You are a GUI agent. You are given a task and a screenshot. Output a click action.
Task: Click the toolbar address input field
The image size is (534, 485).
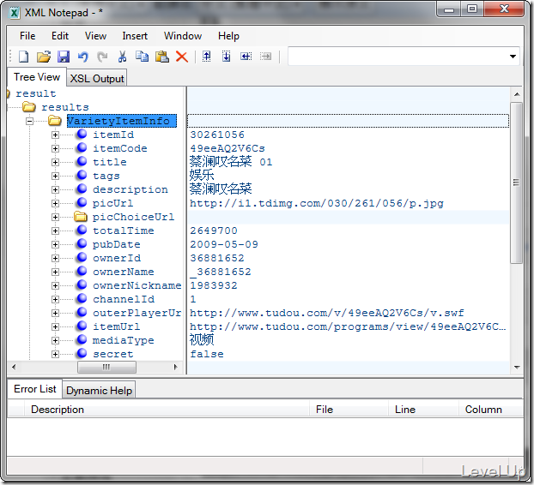point(397,57)
